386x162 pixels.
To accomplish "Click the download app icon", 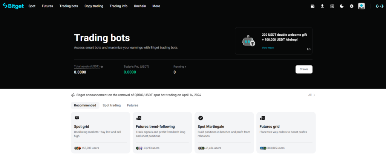I will pyautogui.click(x=322, y=6).
